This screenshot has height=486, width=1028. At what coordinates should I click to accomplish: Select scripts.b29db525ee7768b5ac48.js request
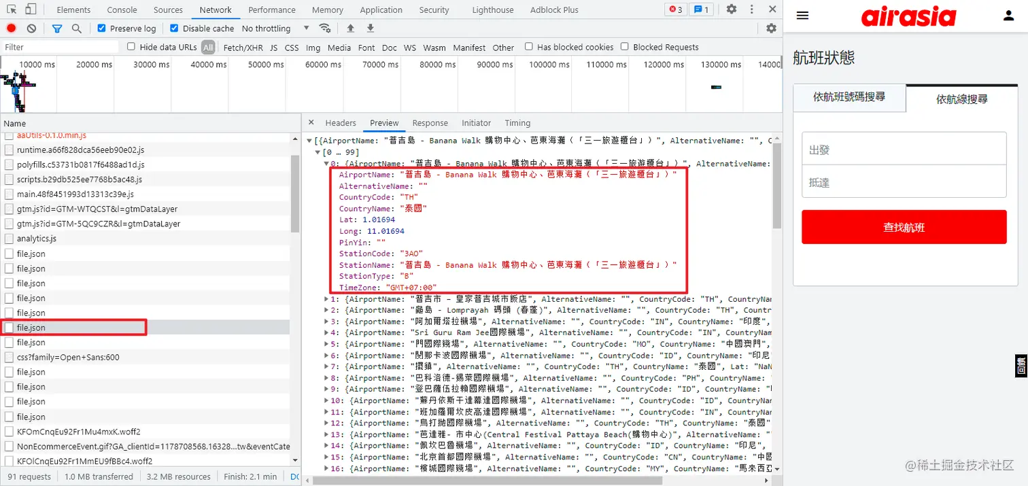click(x=80, y=179)
